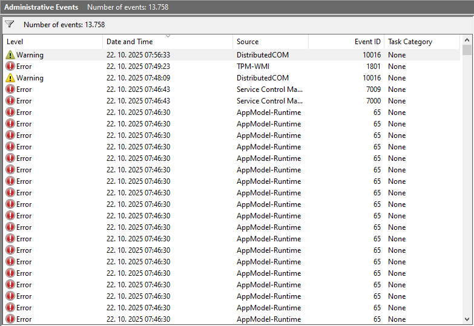
Task: Select event ID 10016 at 07:48:09
Action: click(x=371, y=78)
